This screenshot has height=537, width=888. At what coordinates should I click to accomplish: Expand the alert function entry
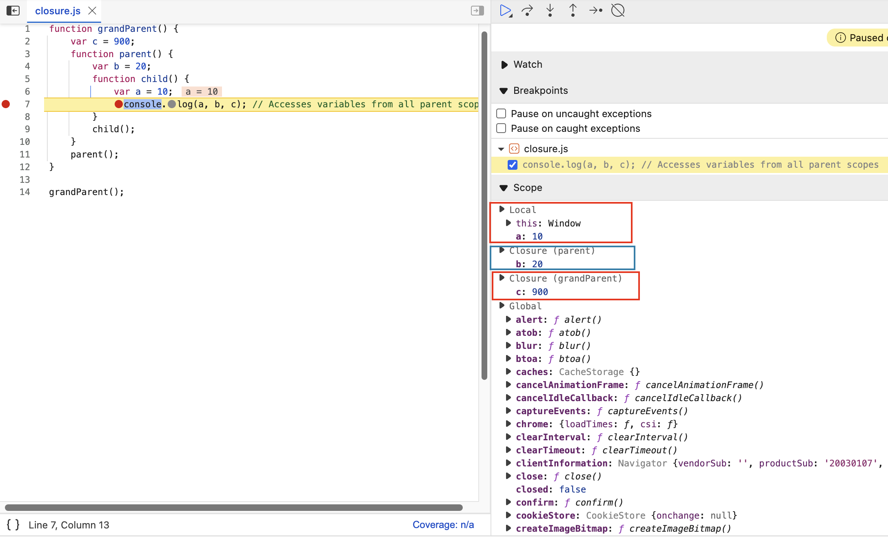click(508, 319)
